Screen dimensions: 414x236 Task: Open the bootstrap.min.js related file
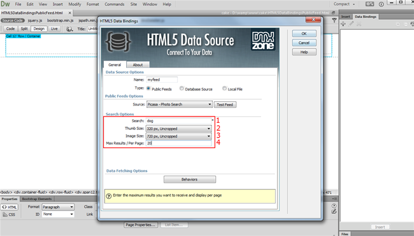pyautogui.click(x=61, y=20)
